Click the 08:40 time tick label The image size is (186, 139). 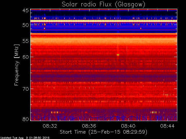tap(128, 126)
